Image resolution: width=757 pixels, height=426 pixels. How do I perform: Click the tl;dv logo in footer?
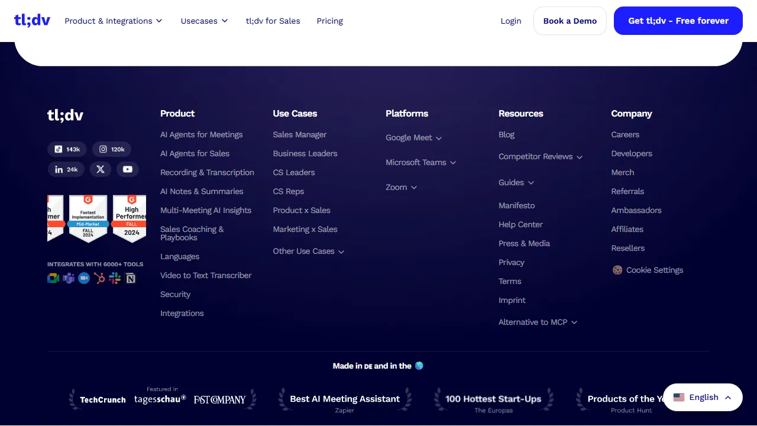click(x=65, y=115)
